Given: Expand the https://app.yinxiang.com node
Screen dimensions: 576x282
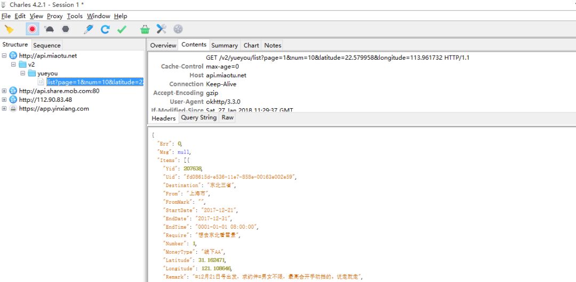Looking at the screenshot, I should pyautogui.click(x=4, y=109).
